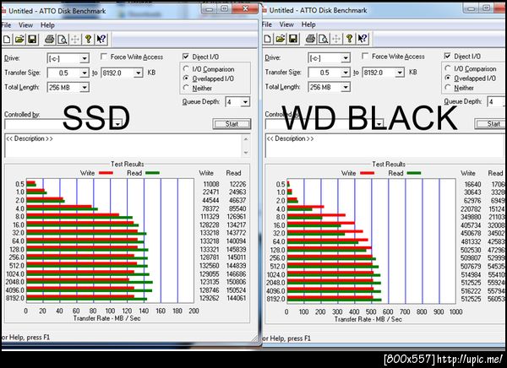
Task: Open Controlled by dropdown in left window
Action: click(x=118, y=124)
